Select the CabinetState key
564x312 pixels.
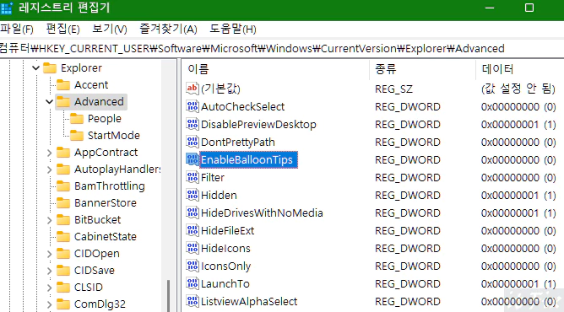pyautogui.click(x=106, y=237)
